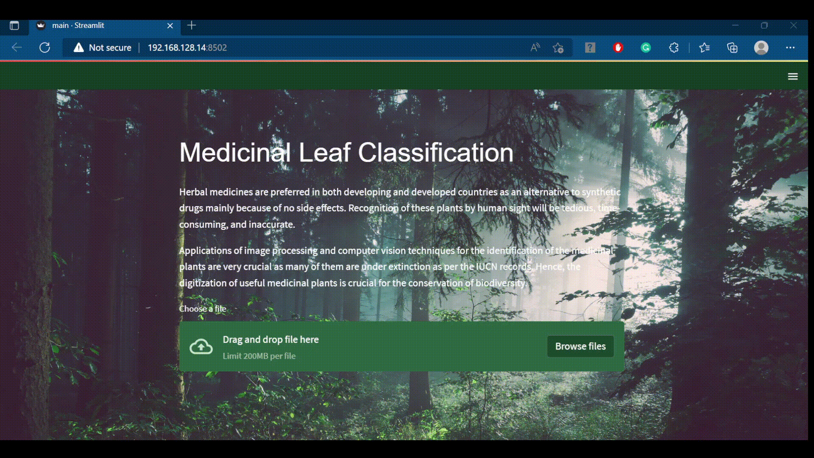814x458 pixels.
Task: Close the main · Streamlit tab
Action: (170, 25)
